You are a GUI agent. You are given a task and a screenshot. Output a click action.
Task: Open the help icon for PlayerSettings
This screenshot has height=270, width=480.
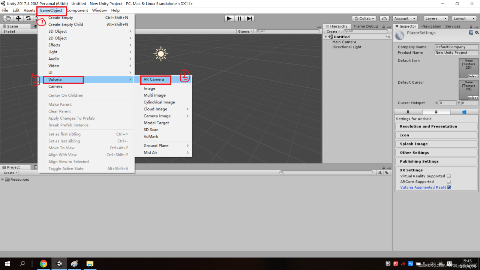coord(471,33)
